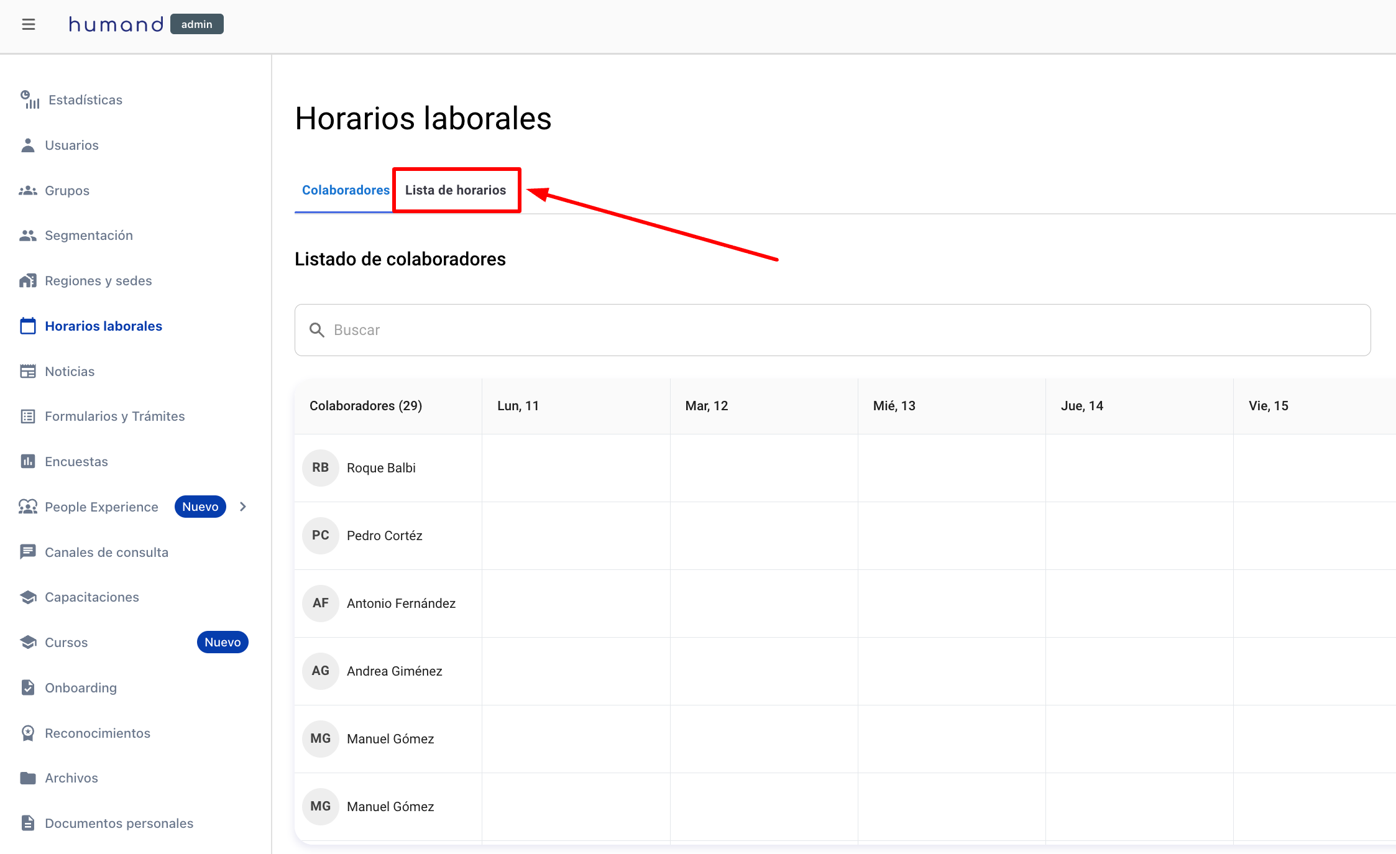Click Antonio Fernández's AF avatar
The width and height of the screenshot is (1396, 854).
tap(321, 603)
